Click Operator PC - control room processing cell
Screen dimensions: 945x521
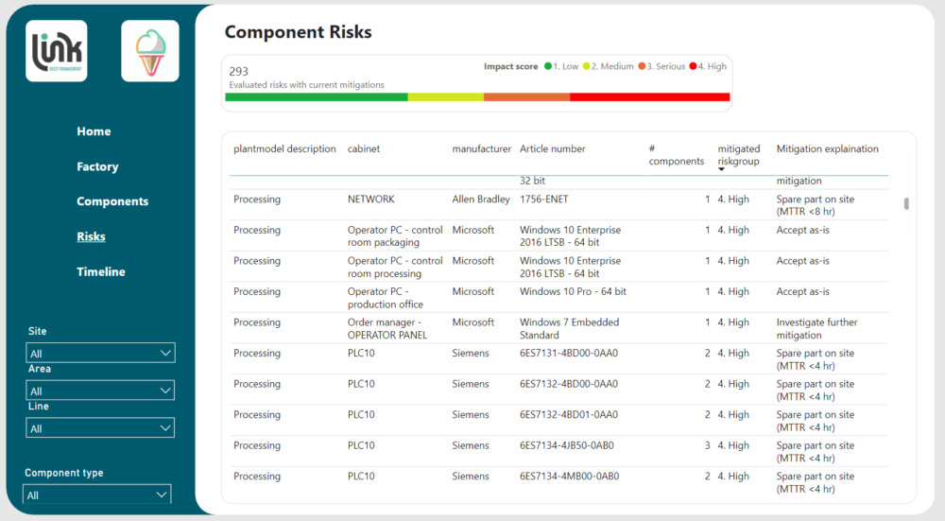coord(395,268)
